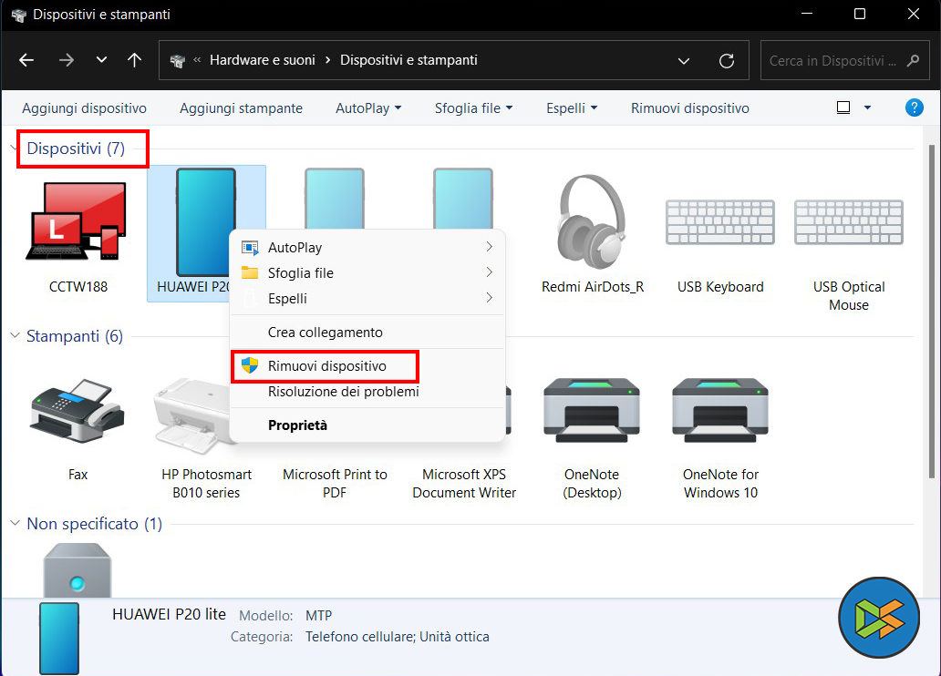The width and height of the screenshot is (941, 676).
Task: Open Proprietà from the context menu
Action: click(x=297, y=425)
